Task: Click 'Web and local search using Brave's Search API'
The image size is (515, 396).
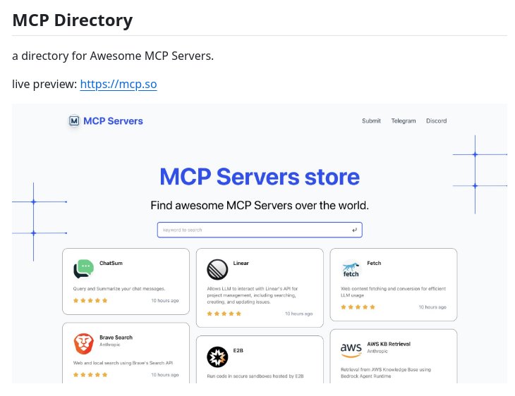Action: coord(123,363)
